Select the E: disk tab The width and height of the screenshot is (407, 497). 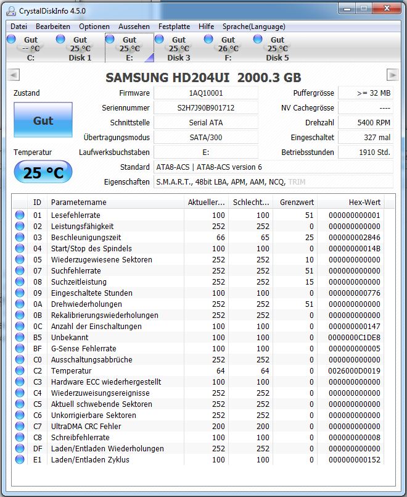tap(129, 48)
